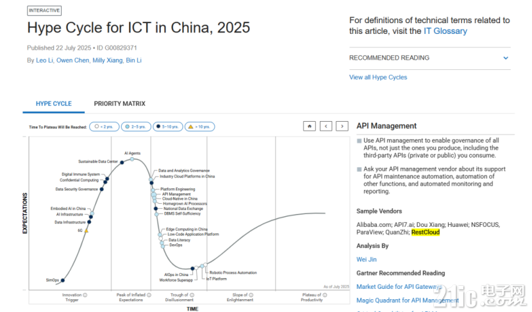The height and width of the screenshot is (312, 532).
Task: Click the Plateau of Productivity info icon
Action: click(325, 295)
